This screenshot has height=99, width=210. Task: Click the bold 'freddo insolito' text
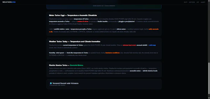click(x=102, y=21)
